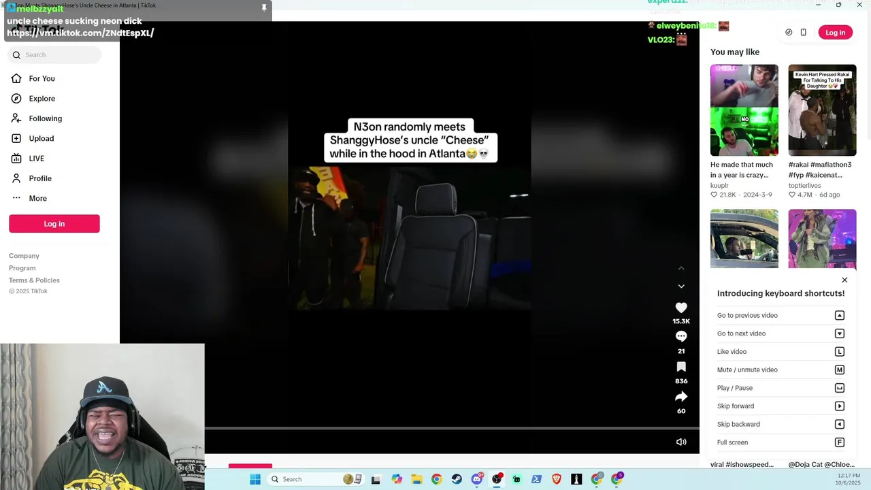Click the TikTok search field
The image size is (871, 490).
coord(54,55)
